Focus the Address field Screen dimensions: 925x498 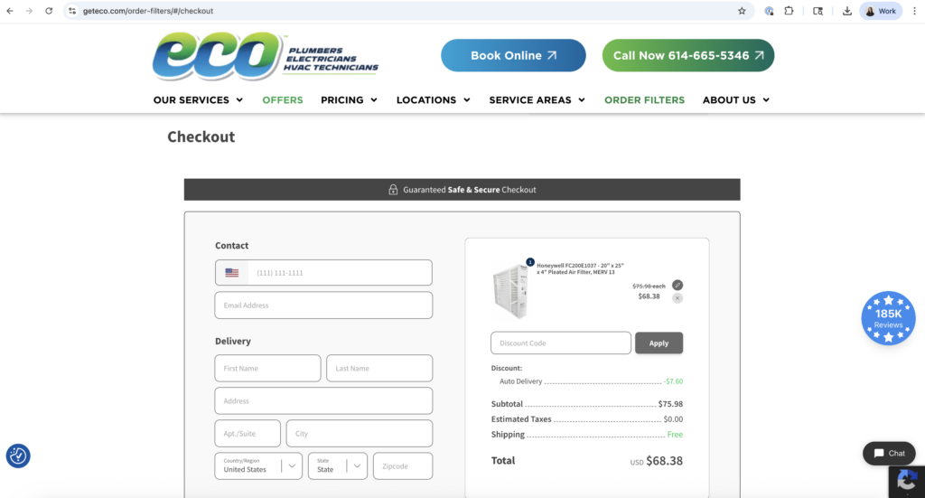tap(323, 400)
